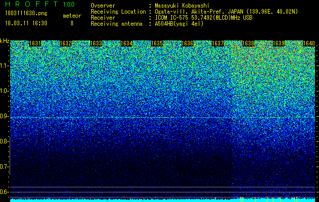Click the 1.1 frequency axis label
The height and width of the screenshot is (202, 319).
click(4, 66)
